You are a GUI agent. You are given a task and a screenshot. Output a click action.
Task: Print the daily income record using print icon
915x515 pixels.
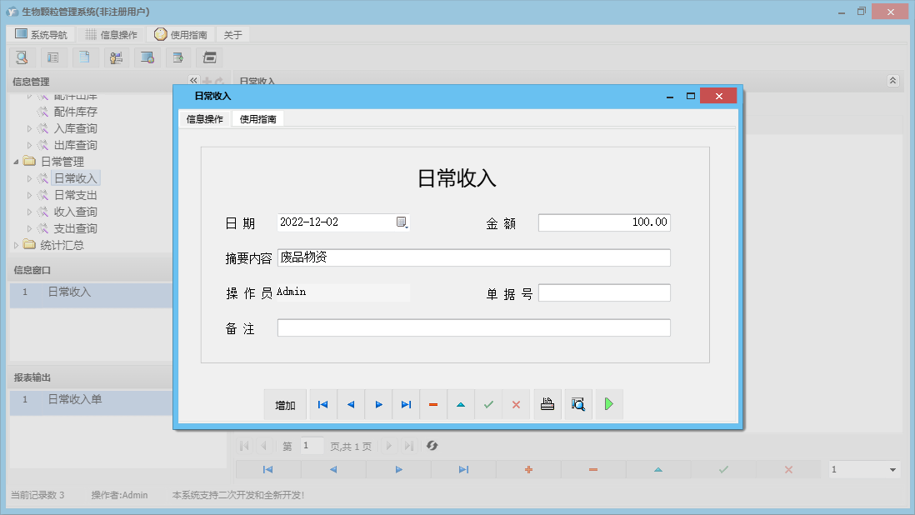tap(547, 404)
